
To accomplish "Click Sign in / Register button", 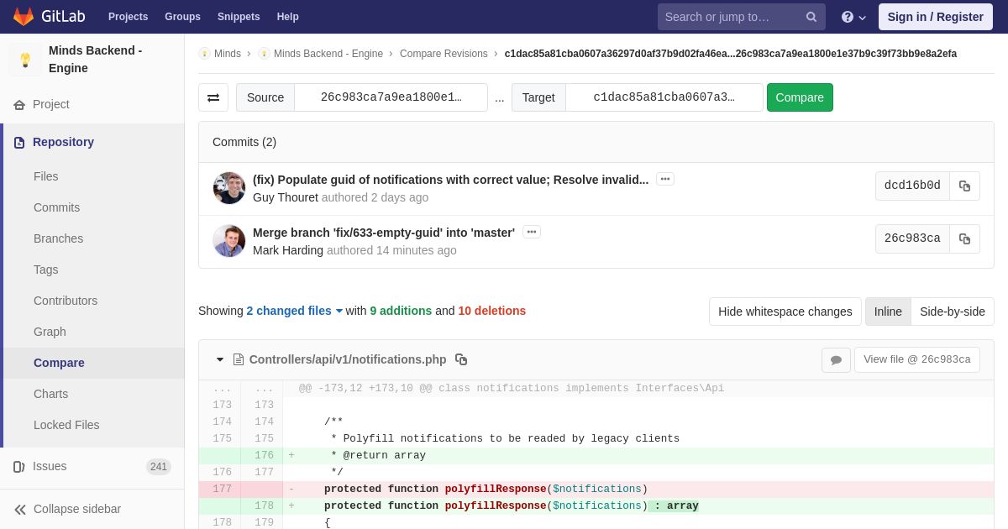I will 936,17.
